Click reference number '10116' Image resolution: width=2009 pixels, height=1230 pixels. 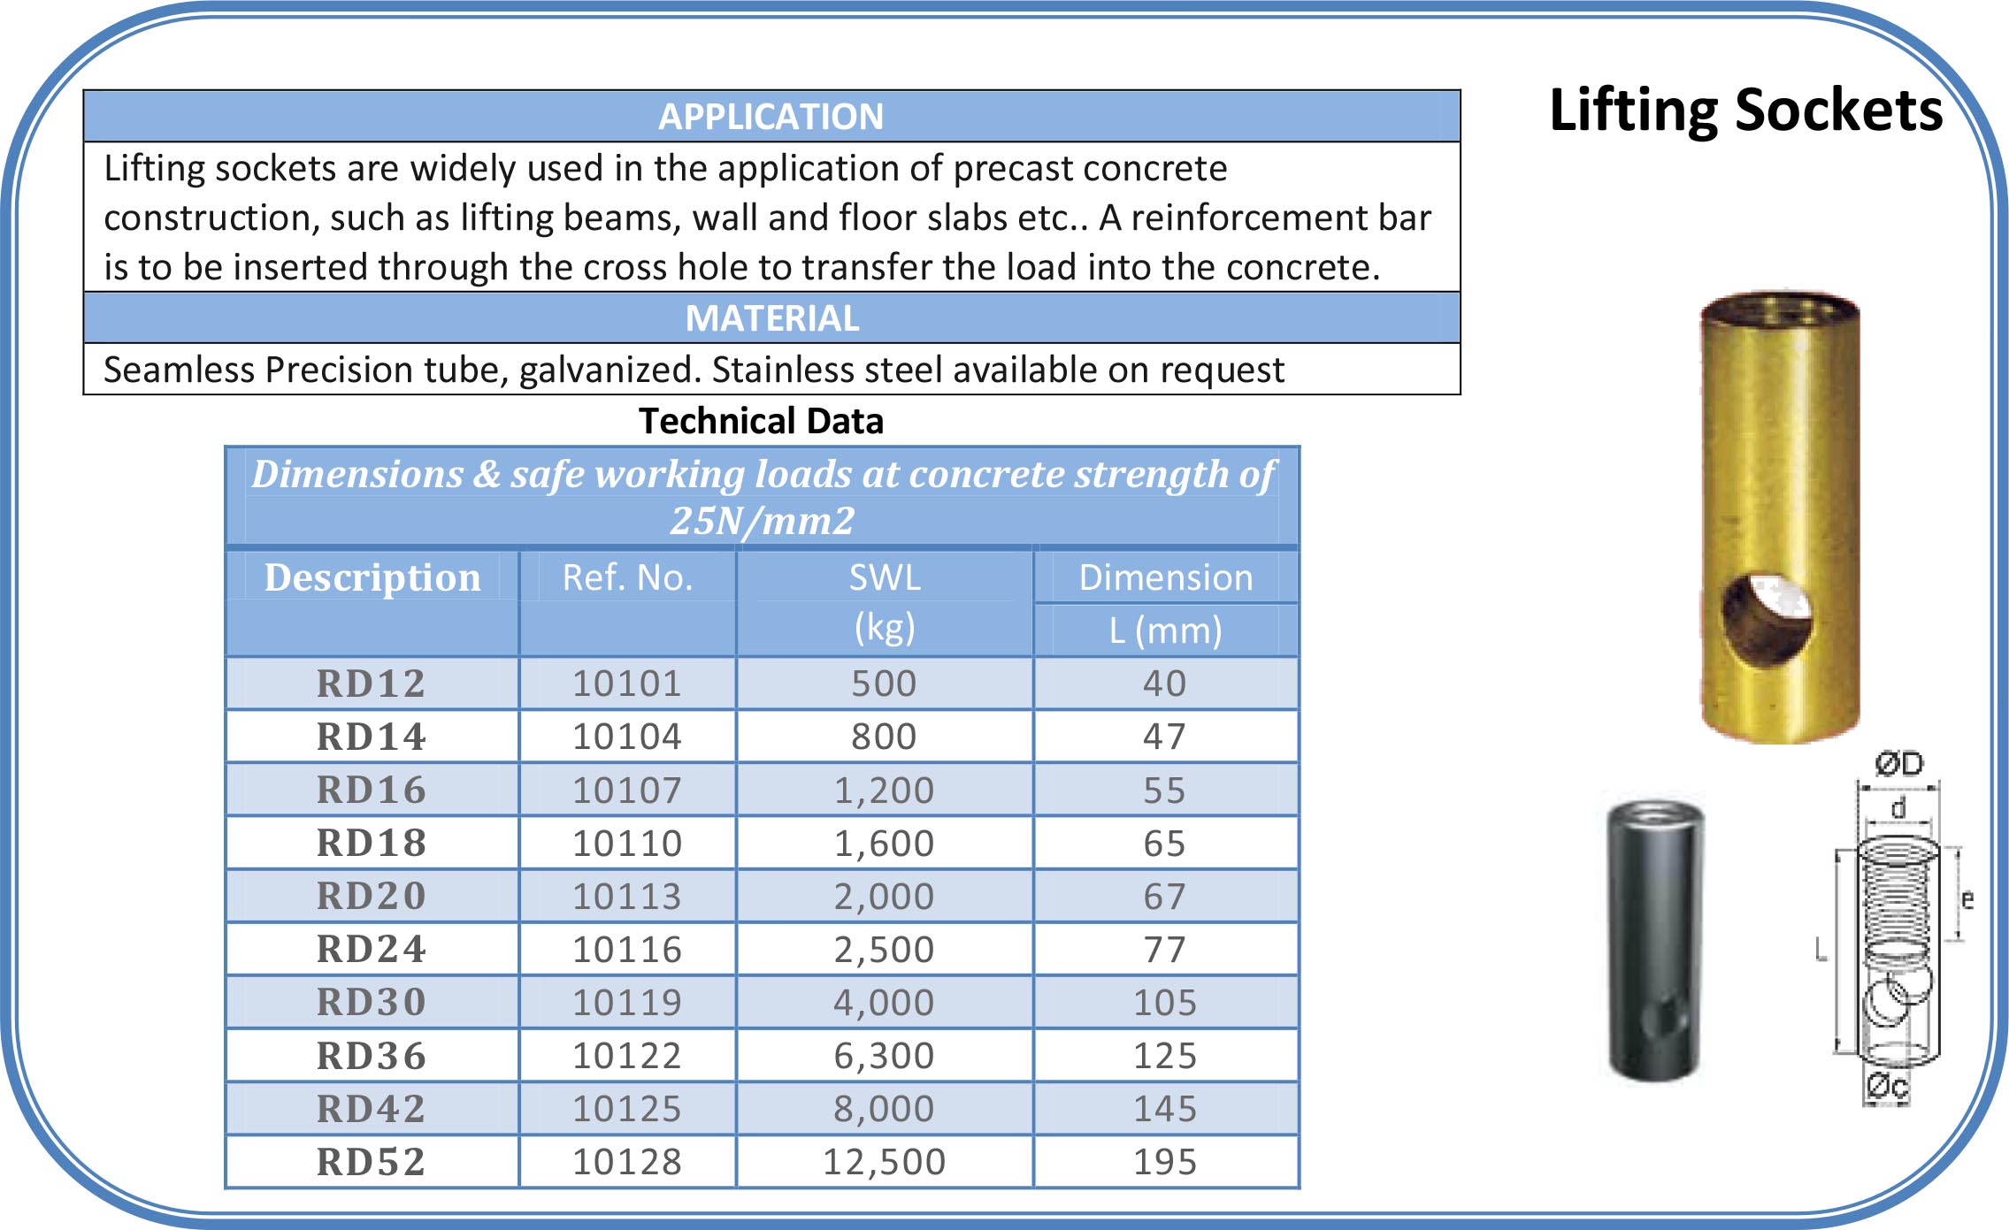click(627, 949)
